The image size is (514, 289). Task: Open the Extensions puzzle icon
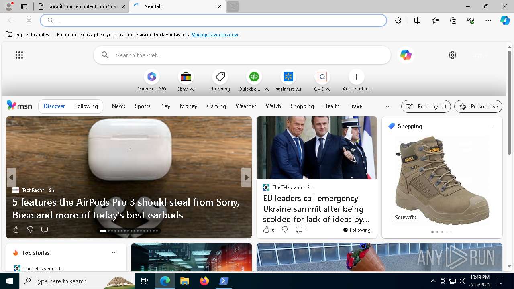tap(398, 20)
